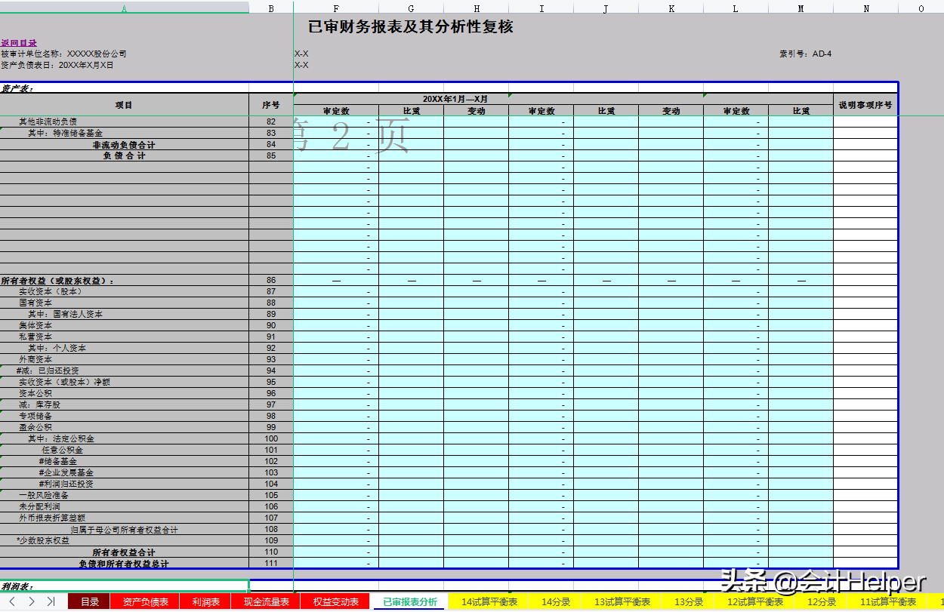This screenshot has height=612, width=944.
Task: Select the 专项储备 cell
Action: coord(124,416)
